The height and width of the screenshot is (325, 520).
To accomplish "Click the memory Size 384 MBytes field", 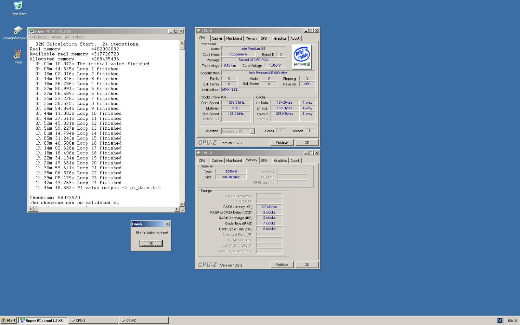I will pos(231,177).
